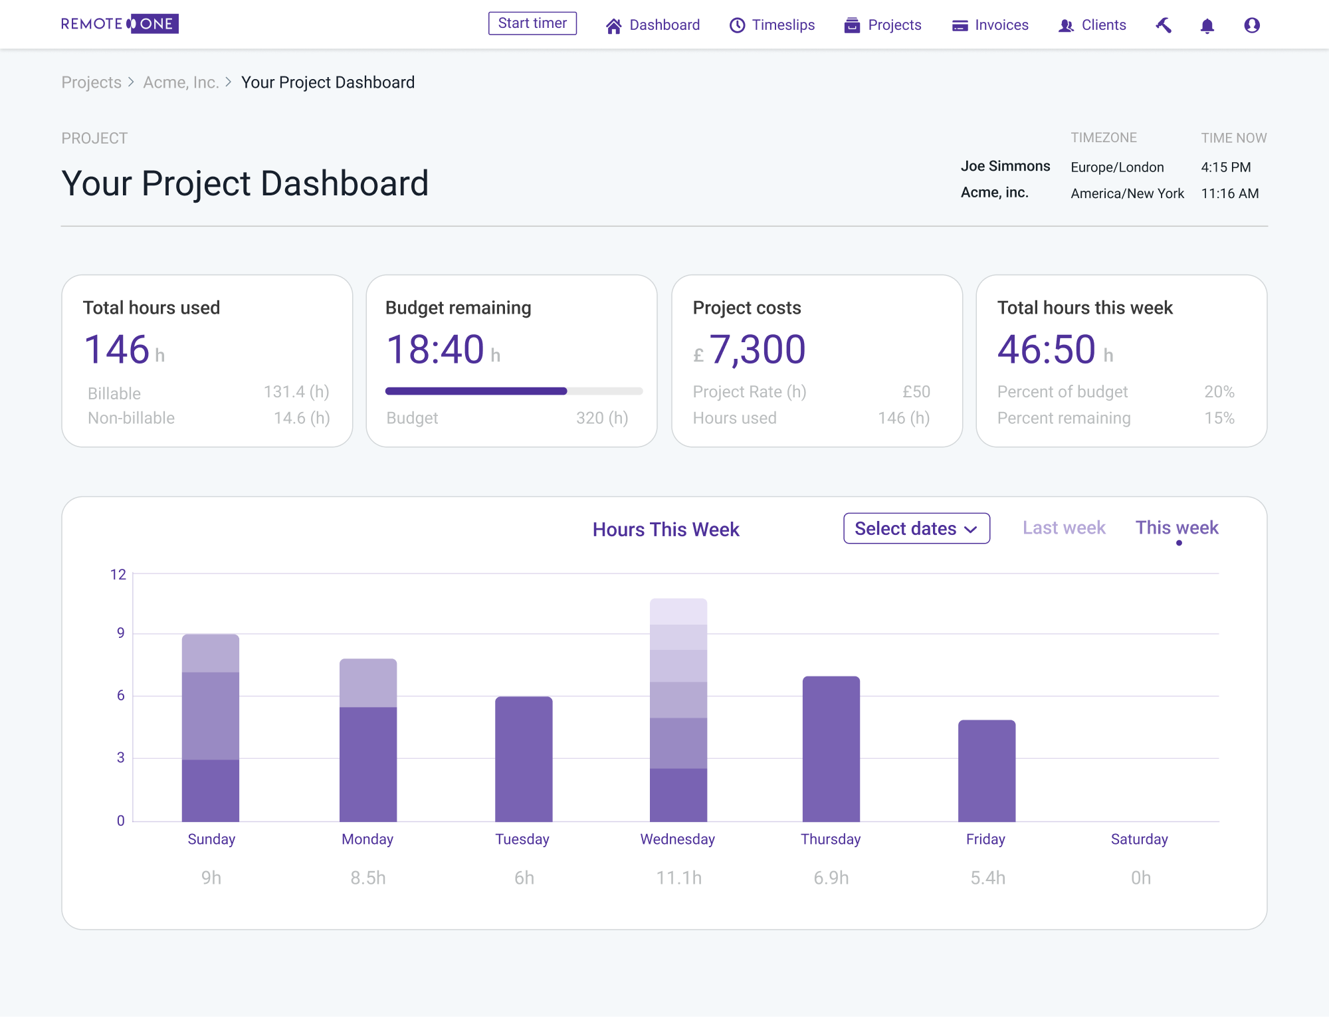1329x1018 pixels.
Task: Open the Timeslips nav item
Action: (772, 25)
